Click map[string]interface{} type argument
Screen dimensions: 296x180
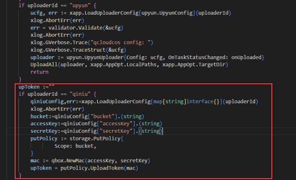187,101
